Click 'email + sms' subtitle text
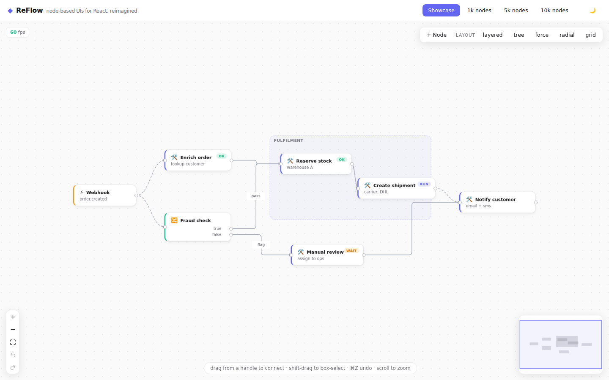609x380 pixels. (479, 206)
